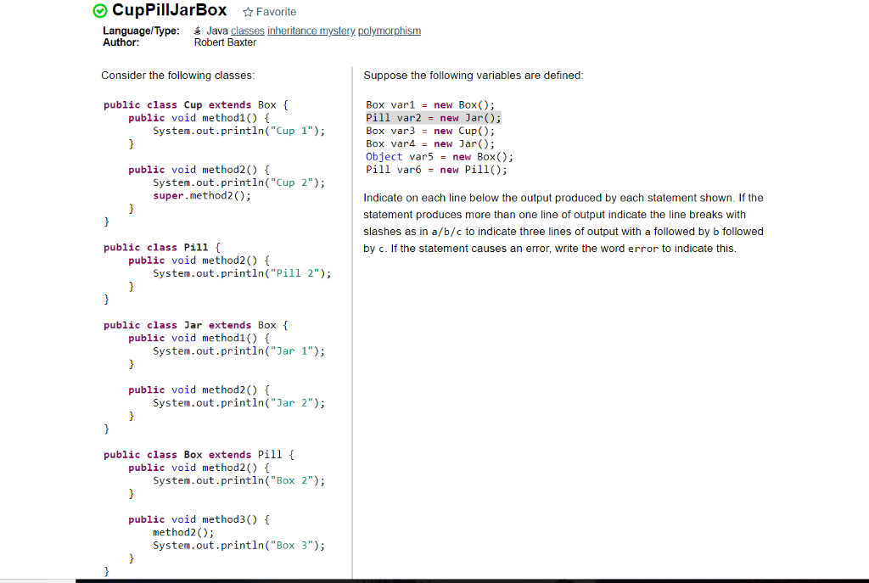Toggle the Favorite star
This screenshot has width=869, height=583.
pos(250,12)
